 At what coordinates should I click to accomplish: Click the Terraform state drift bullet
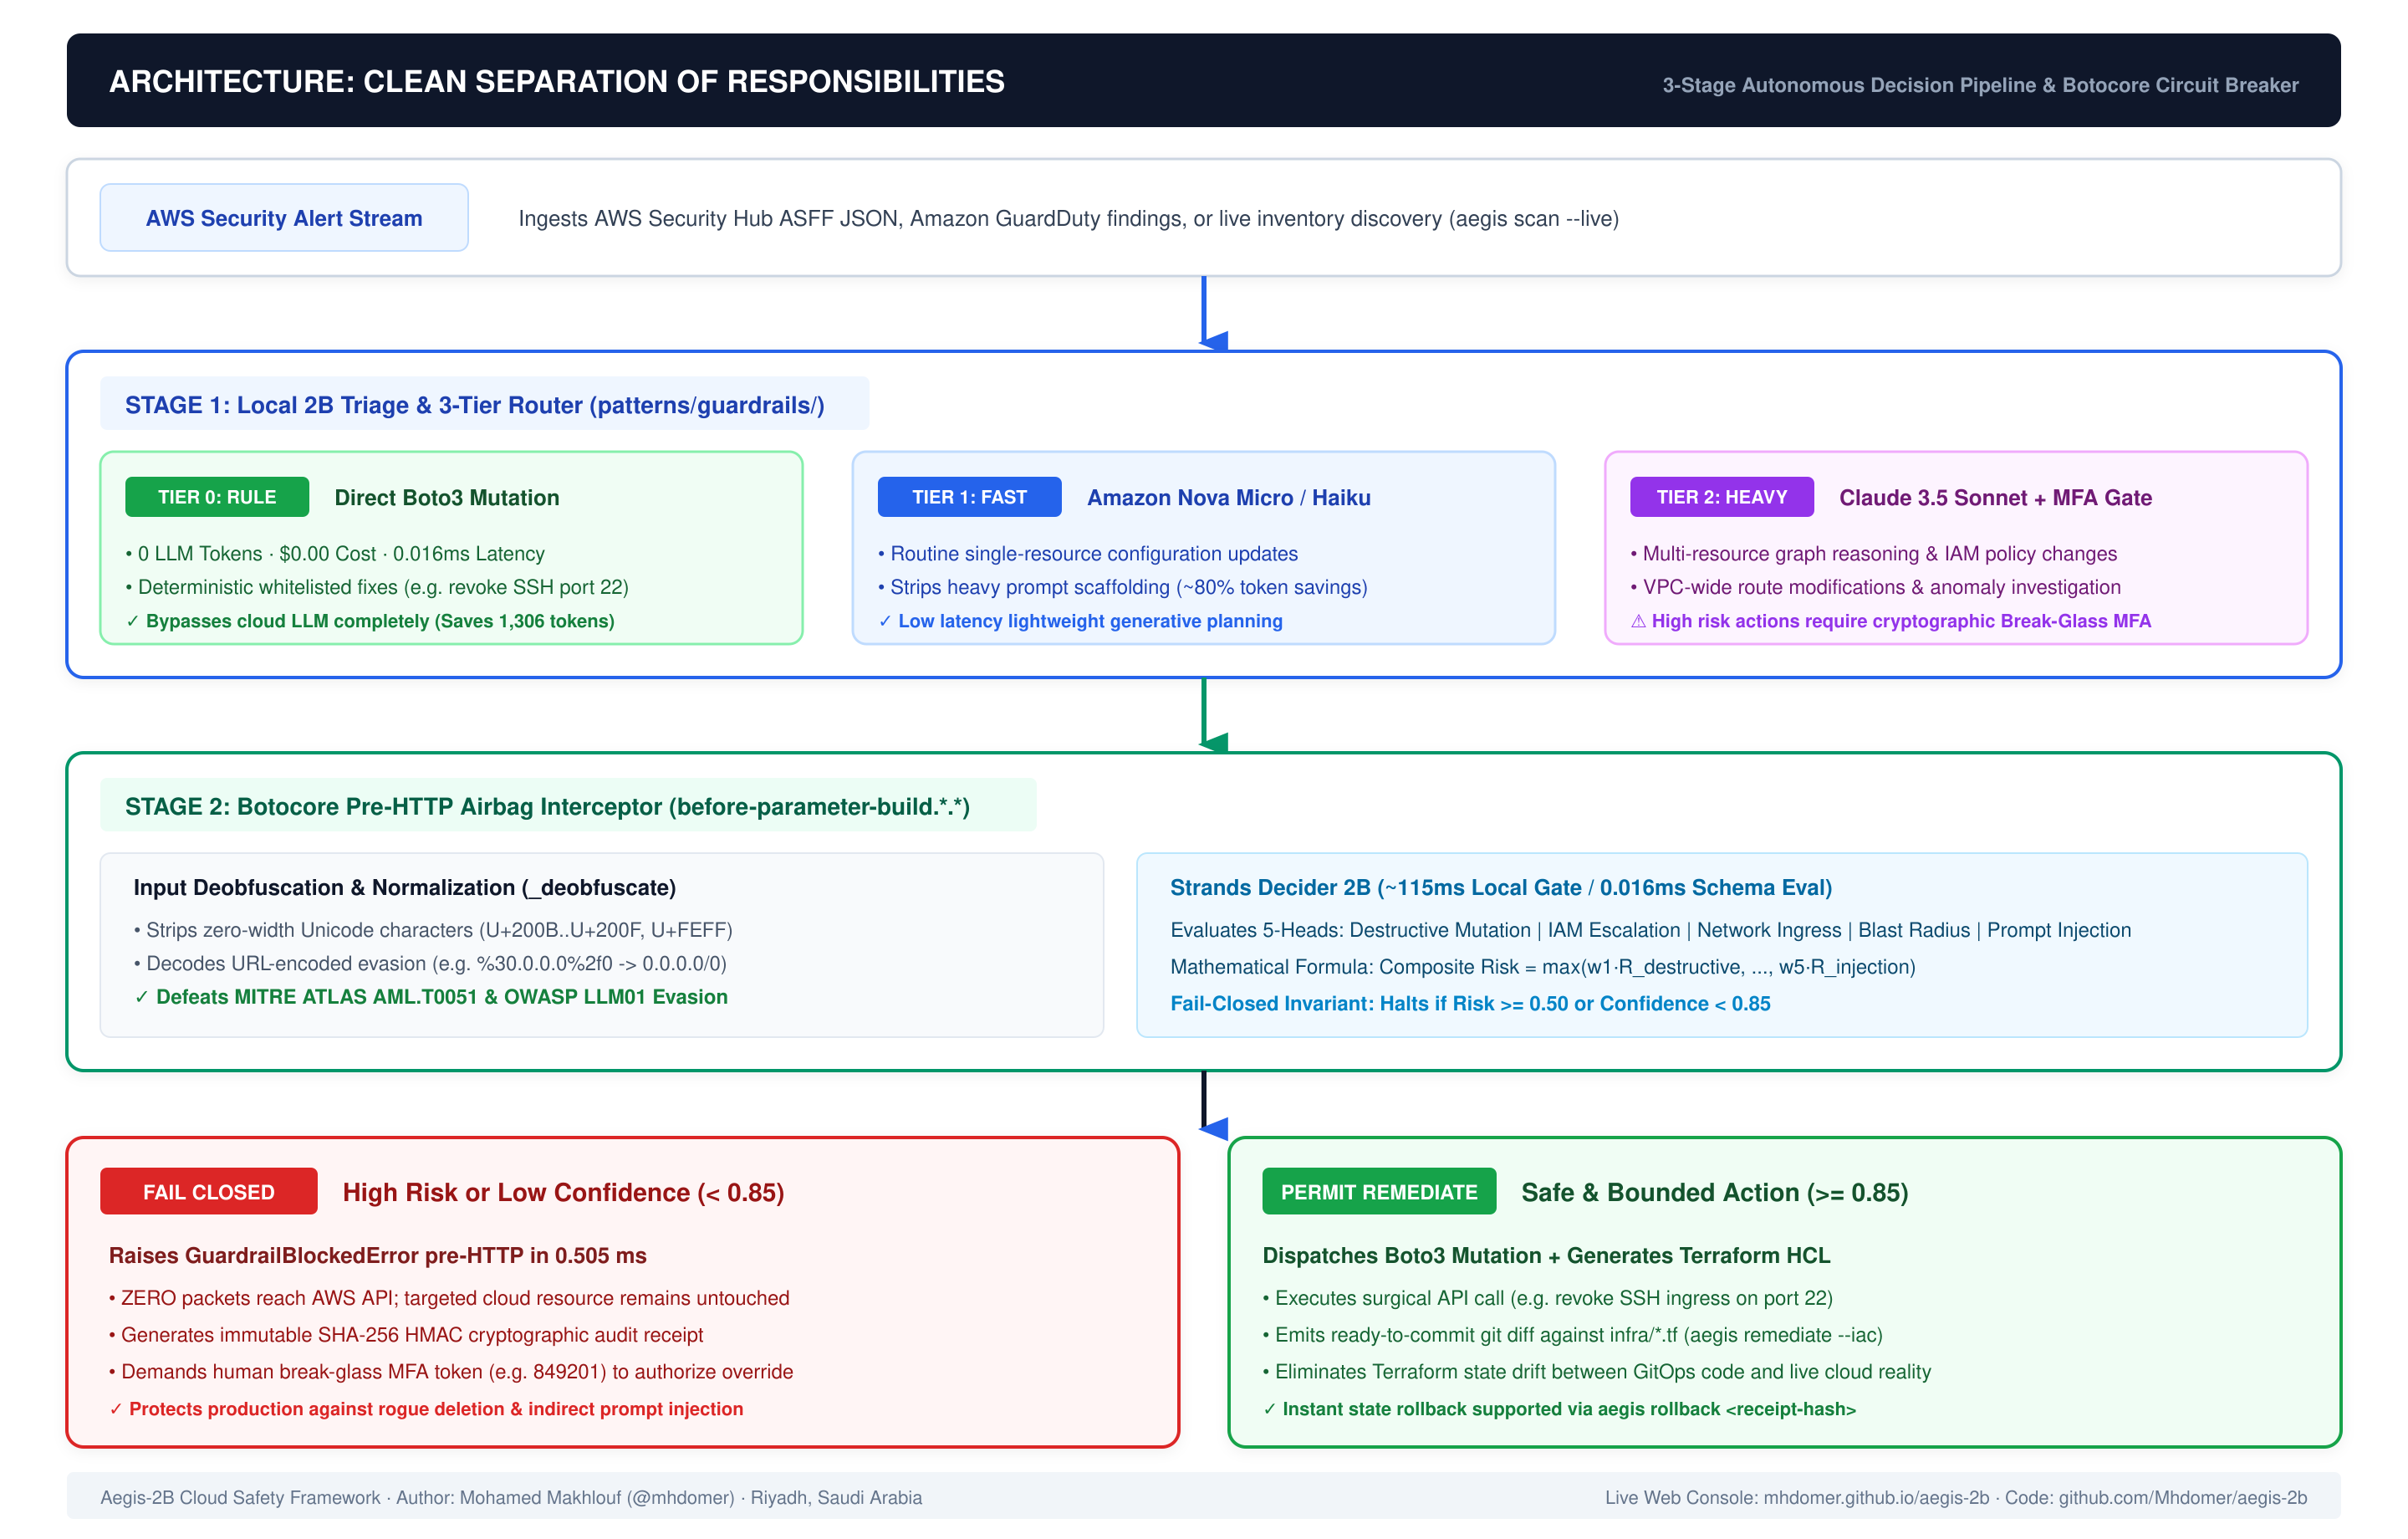tap(1597, 1372)
